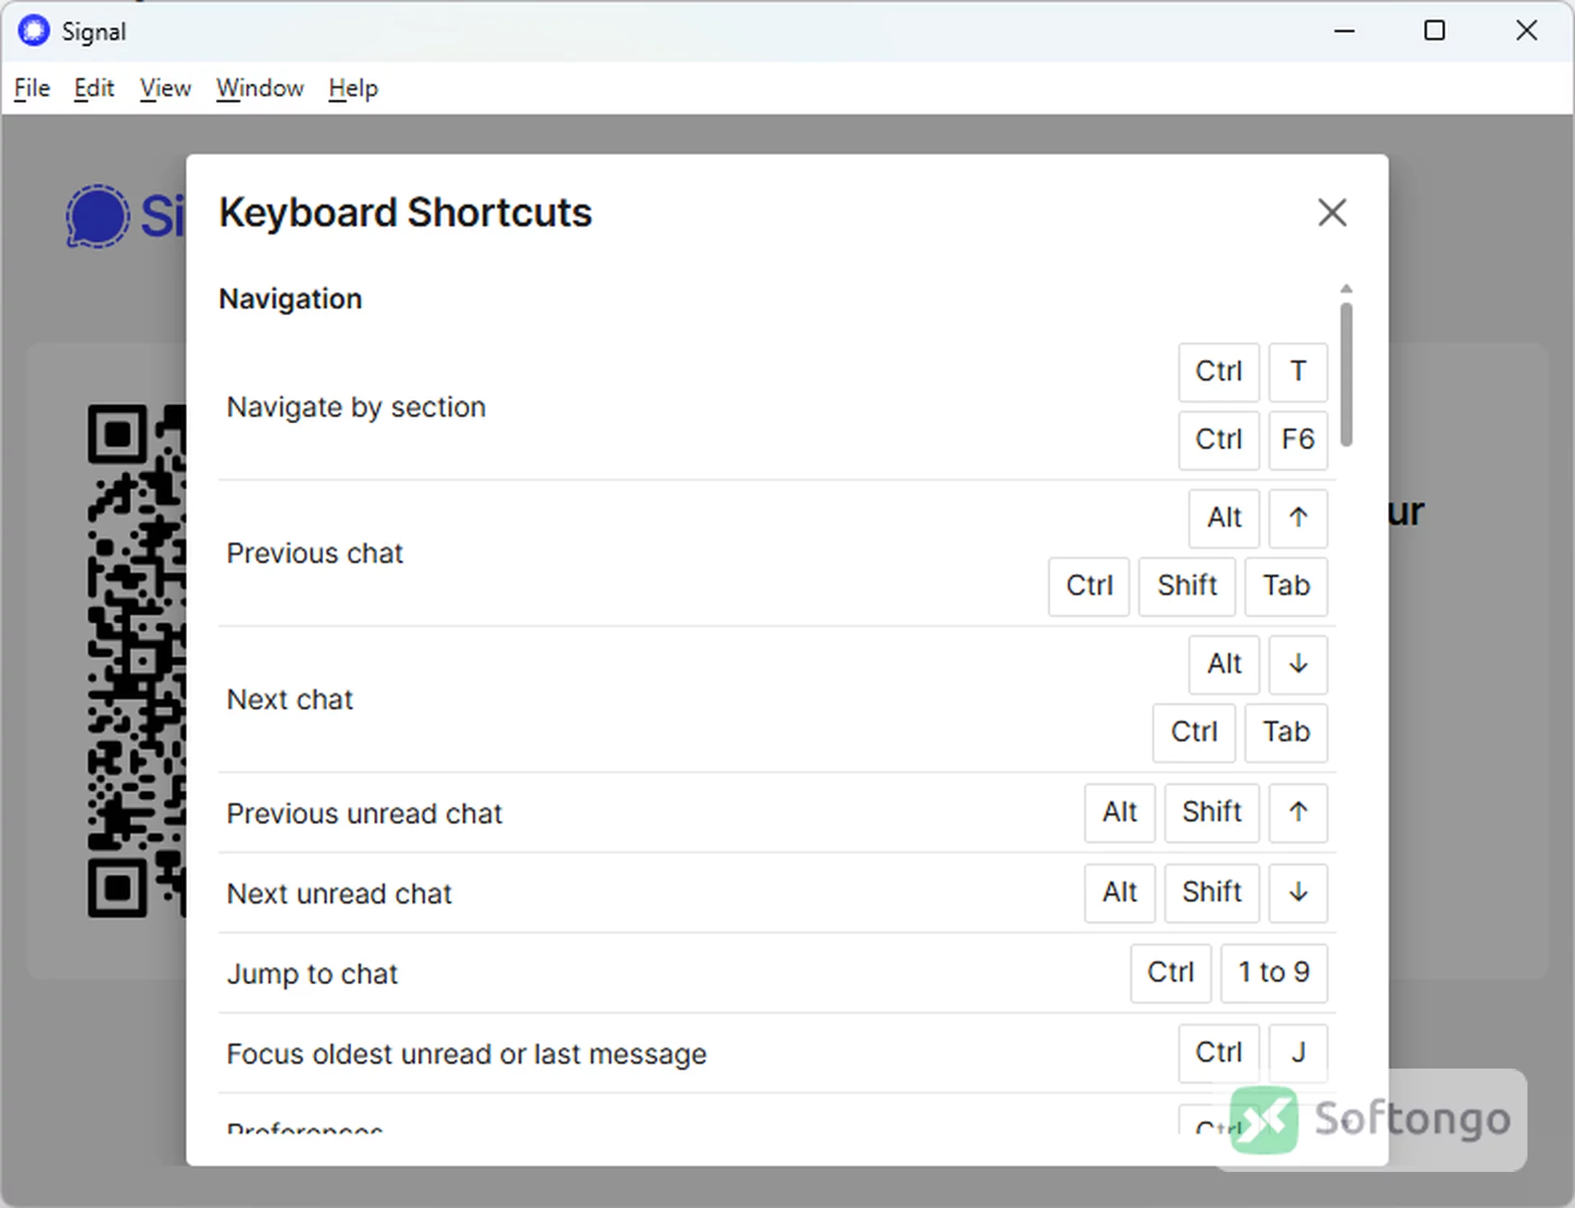Select the Previous chat label
This screenshot has width=1575, height=1208.
[x=315, y=554]
